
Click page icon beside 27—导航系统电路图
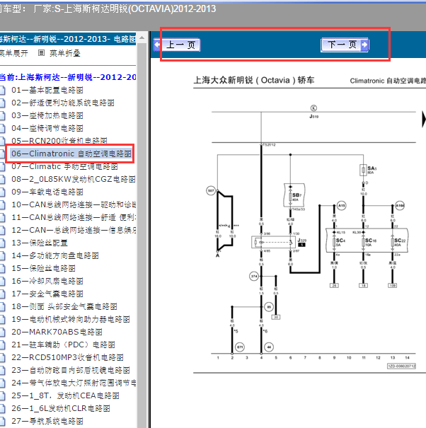tap(2, 422)
